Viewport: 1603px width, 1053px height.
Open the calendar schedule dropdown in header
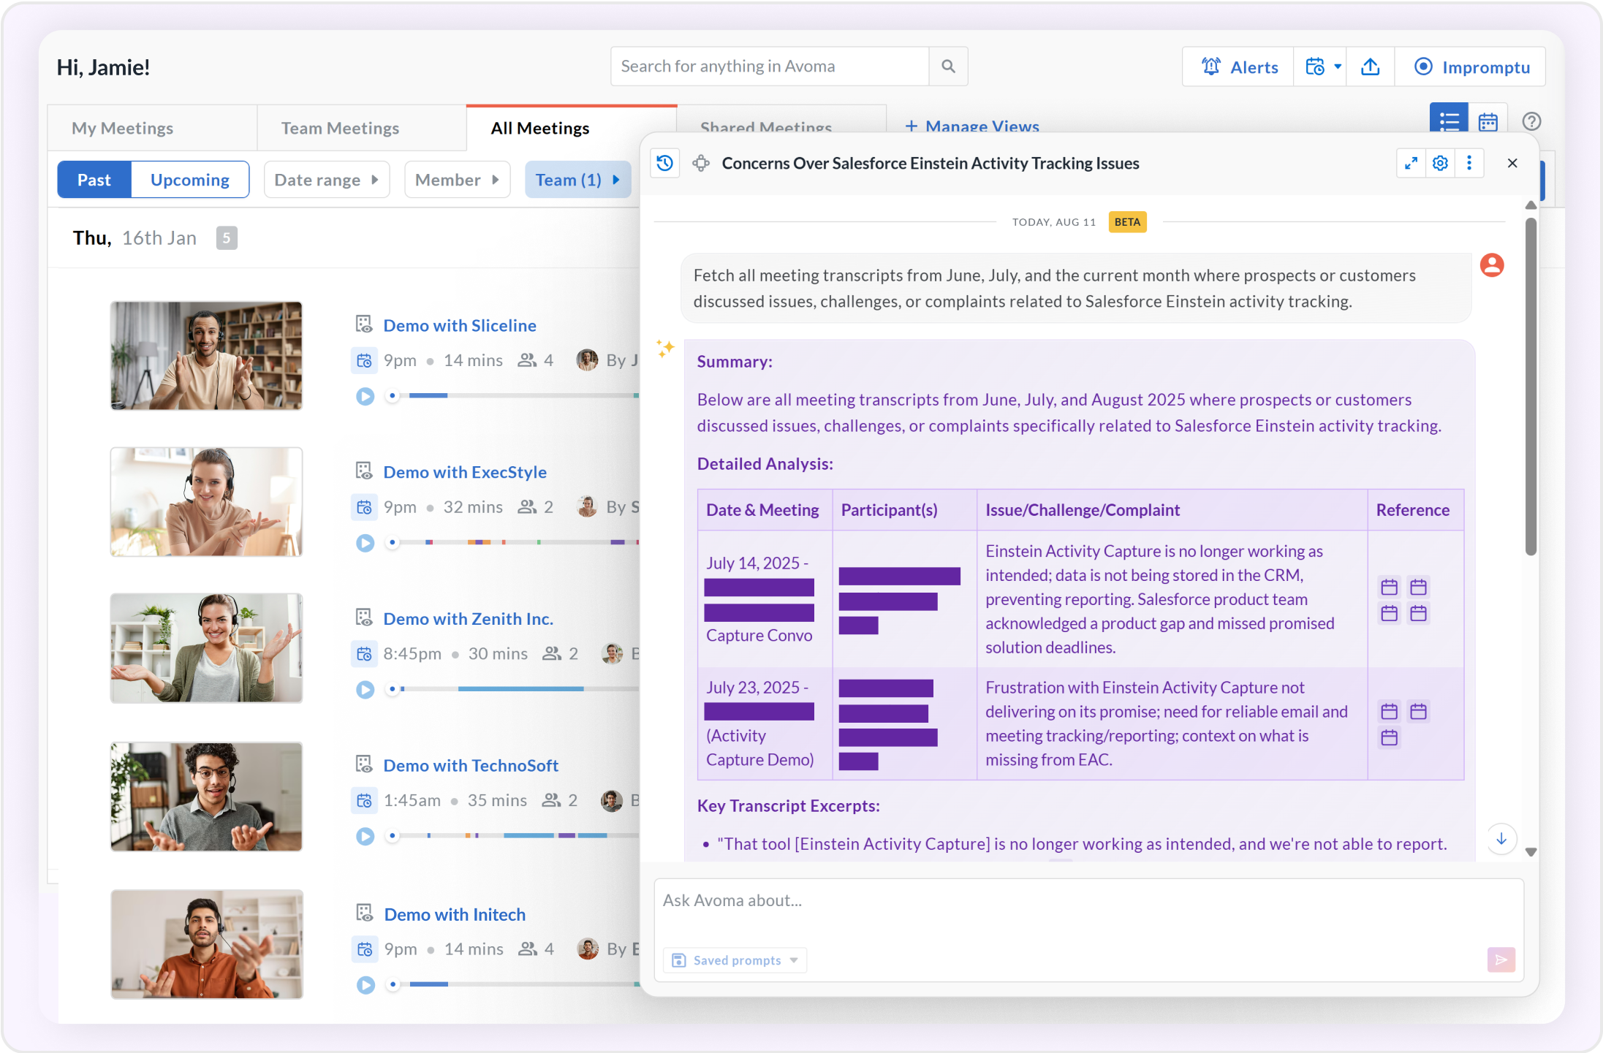pos(1321,67)
